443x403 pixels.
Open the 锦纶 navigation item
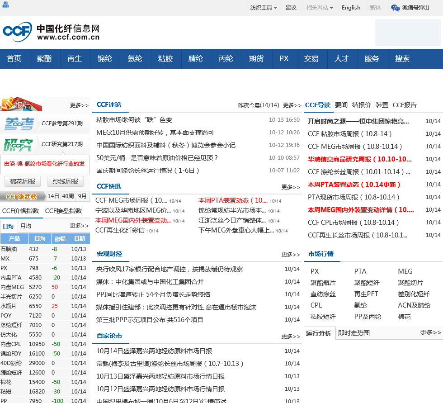[x=105, y=58]
